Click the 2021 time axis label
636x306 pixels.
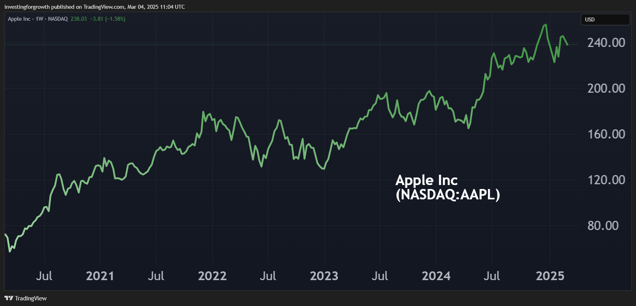click(x=100, y=276)
